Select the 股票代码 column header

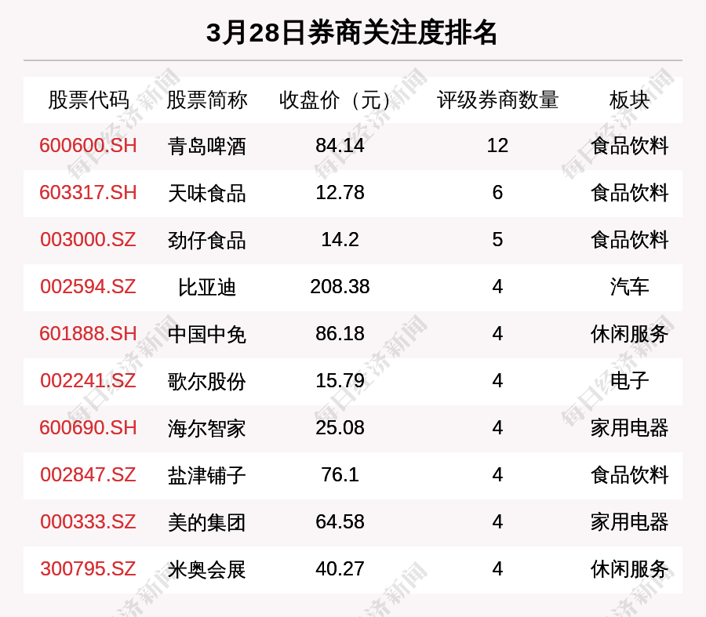[x=89, y=100]
